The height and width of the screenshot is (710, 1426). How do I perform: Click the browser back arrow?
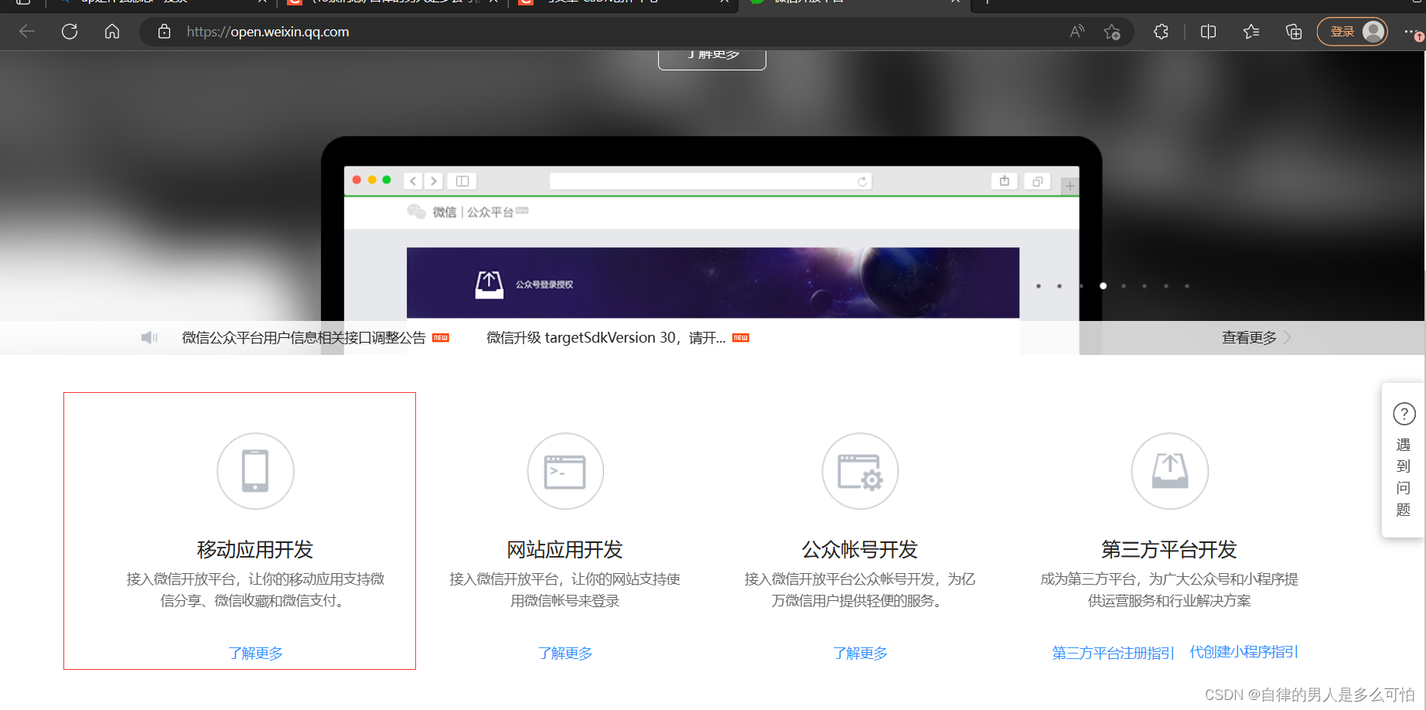(x=27, y=32)
